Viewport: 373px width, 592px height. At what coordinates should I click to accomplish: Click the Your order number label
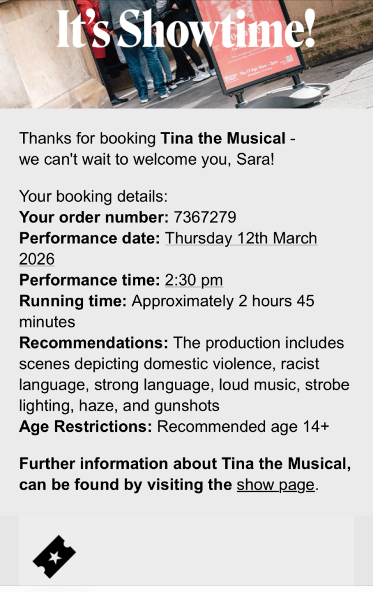pyautogui.click(x=94, y=217)
